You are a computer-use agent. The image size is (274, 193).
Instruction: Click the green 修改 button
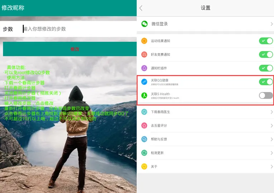point(70,49)
